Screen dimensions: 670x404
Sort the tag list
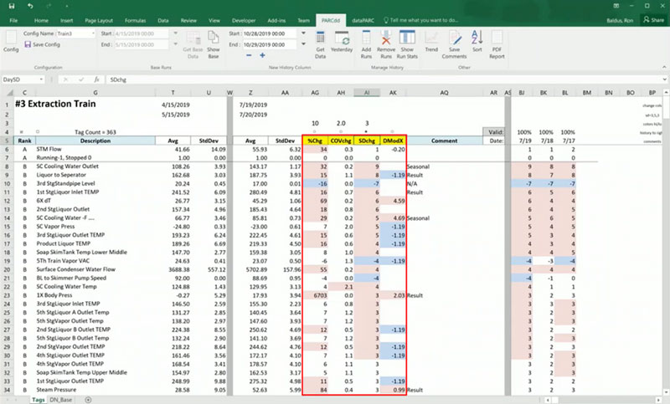[477, 42]
